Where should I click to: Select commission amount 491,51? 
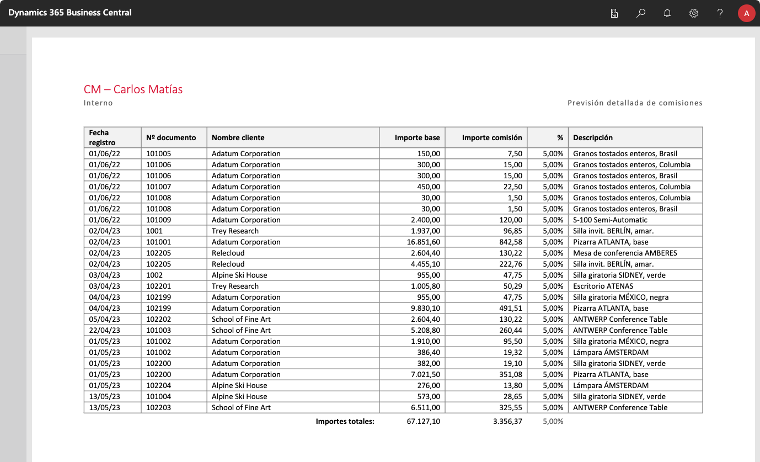click(x=511, y=308)
